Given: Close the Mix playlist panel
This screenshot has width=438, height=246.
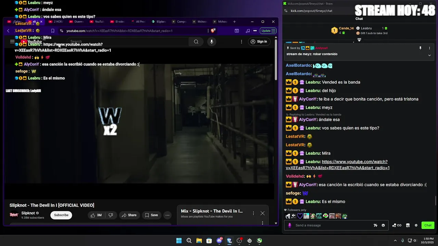Looking at the screenshot, I should [x=262, y=213].
